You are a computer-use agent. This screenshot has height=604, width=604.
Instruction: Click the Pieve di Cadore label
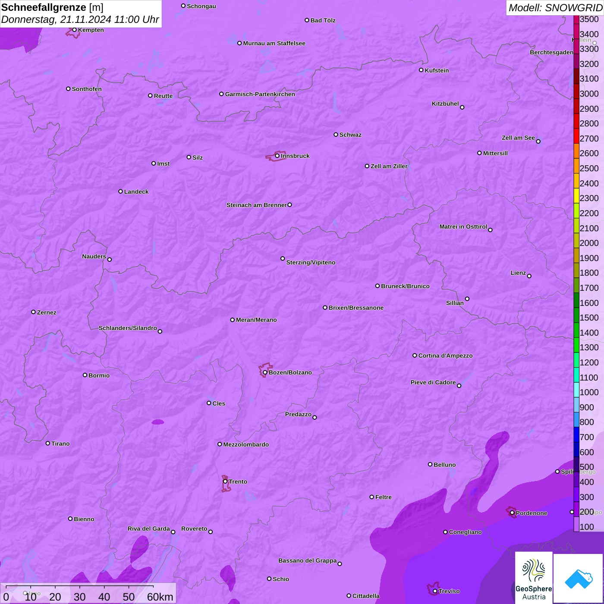pos(433,382)
